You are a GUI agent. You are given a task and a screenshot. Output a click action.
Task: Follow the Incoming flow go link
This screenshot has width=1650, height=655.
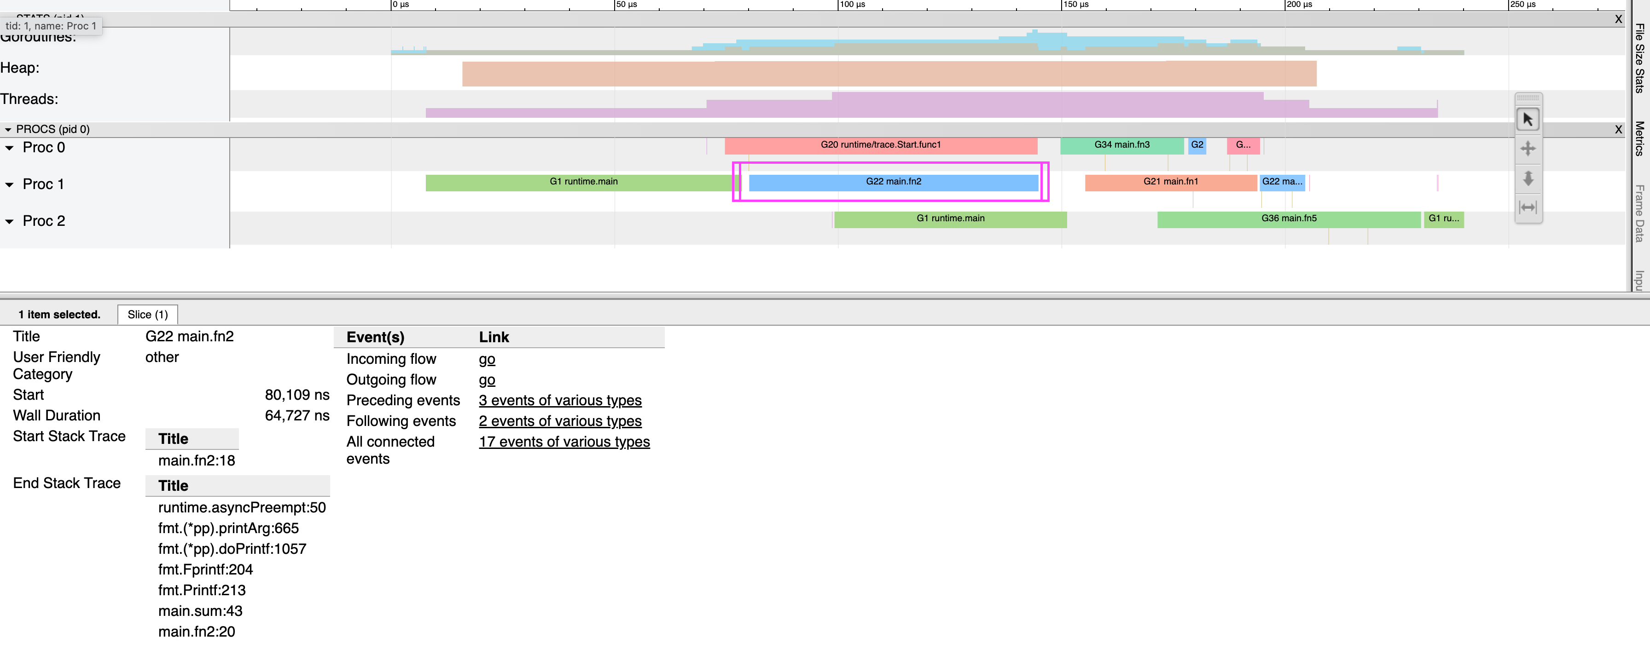click(486, 359)
